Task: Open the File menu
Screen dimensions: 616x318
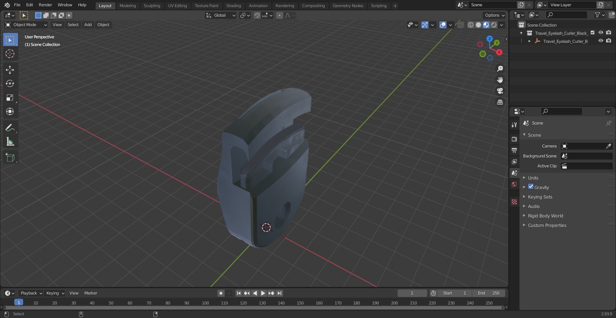Action: 17,5
